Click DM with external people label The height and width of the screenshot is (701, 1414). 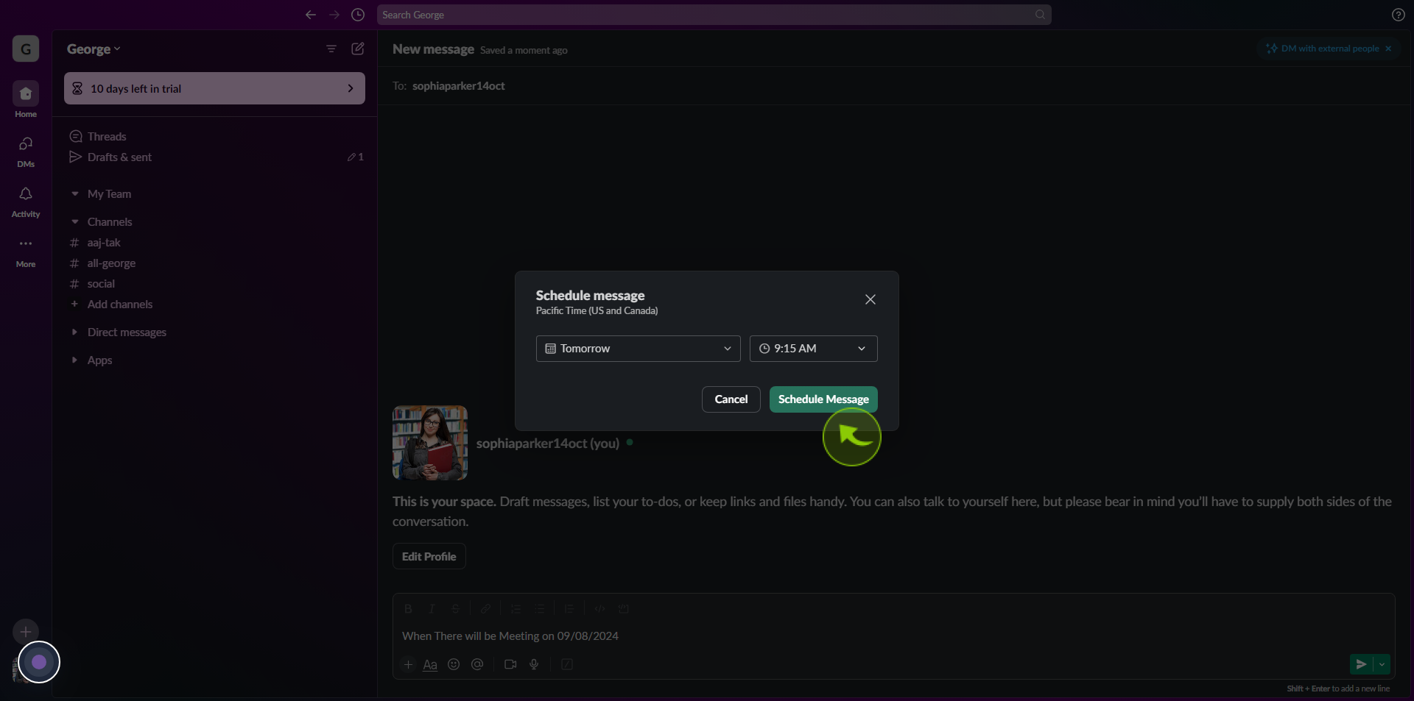(x=1329, y=49)
